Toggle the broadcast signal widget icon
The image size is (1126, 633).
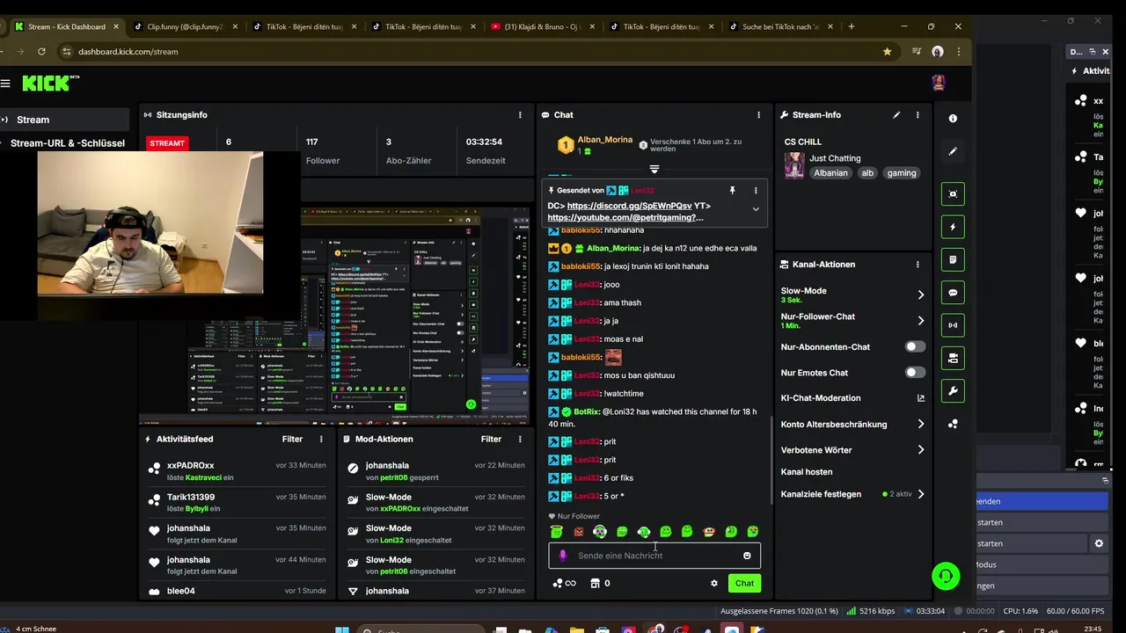[x=953, y=325]
